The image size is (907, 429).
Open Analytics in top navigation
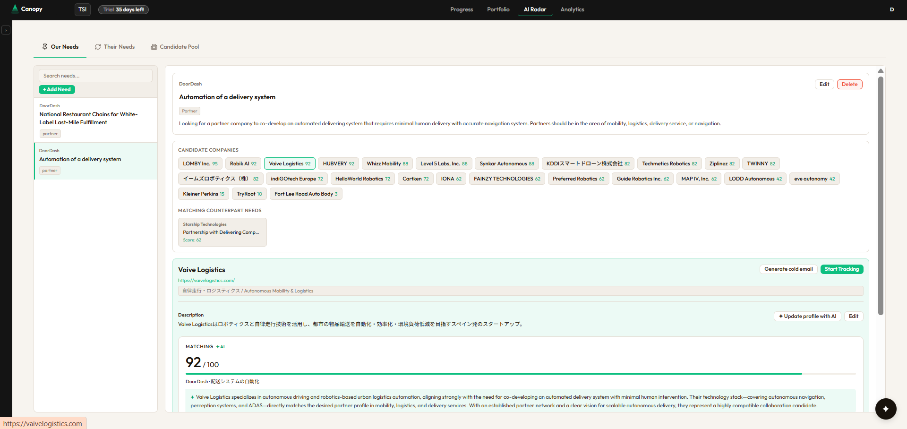(x=572, y=9)
